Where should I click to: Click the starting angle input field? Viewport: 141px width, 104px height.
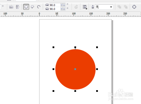click(x=55, y=5)
